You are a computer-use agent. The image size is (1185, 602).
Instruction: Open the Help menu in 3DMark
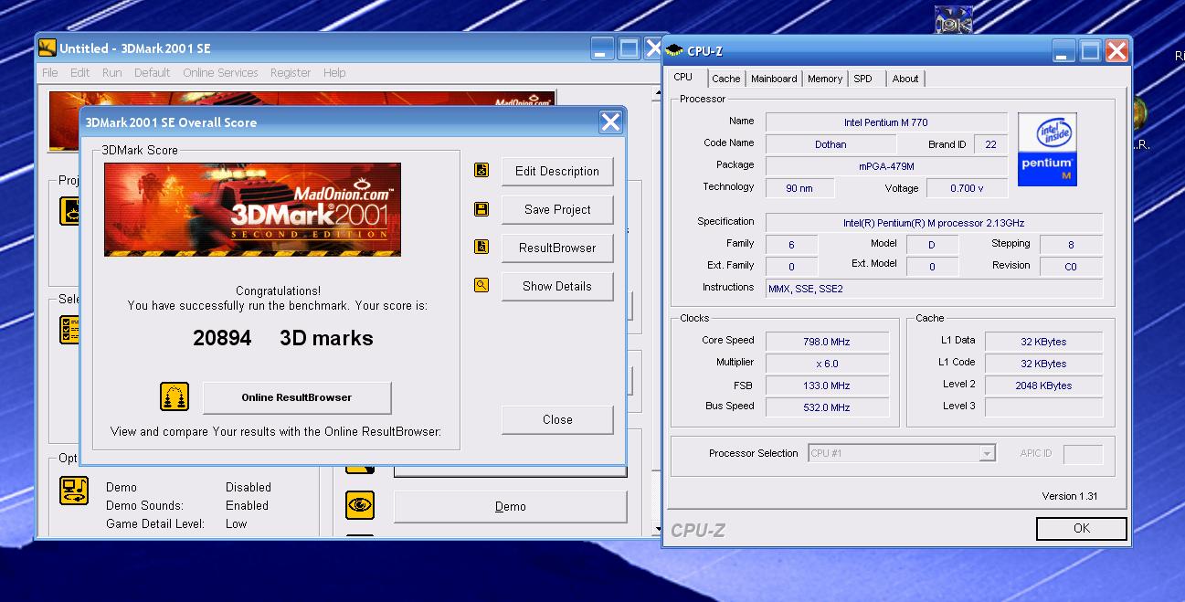[334, 72]
